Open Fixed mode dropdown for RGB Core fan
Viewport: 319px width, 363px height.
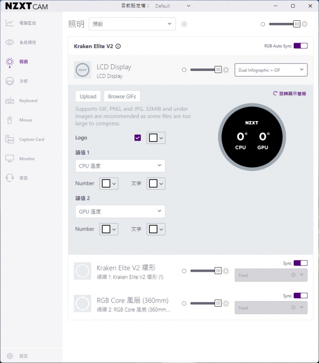(x=271, y=308)
